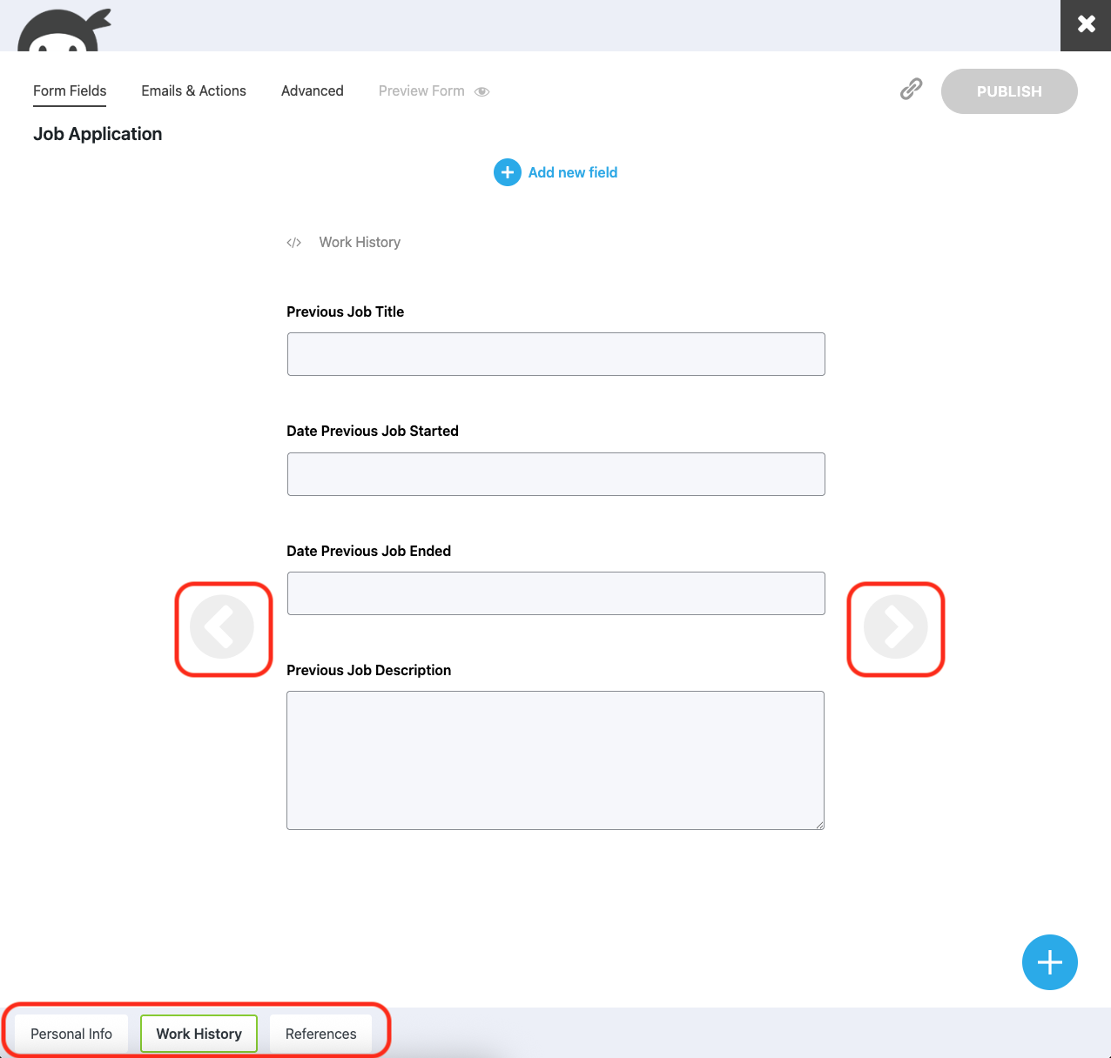Switch to the Personal Info part
Image resolution: width=1111 pixels, height=1058 pixels.
pos(71,1034)
